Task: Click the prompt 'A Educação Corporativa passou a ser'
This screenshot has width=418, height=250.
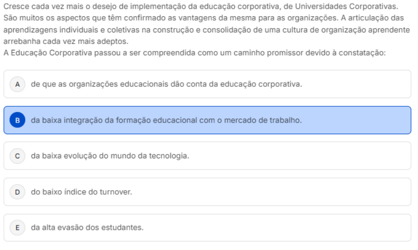Action: (x=195, y=53)
